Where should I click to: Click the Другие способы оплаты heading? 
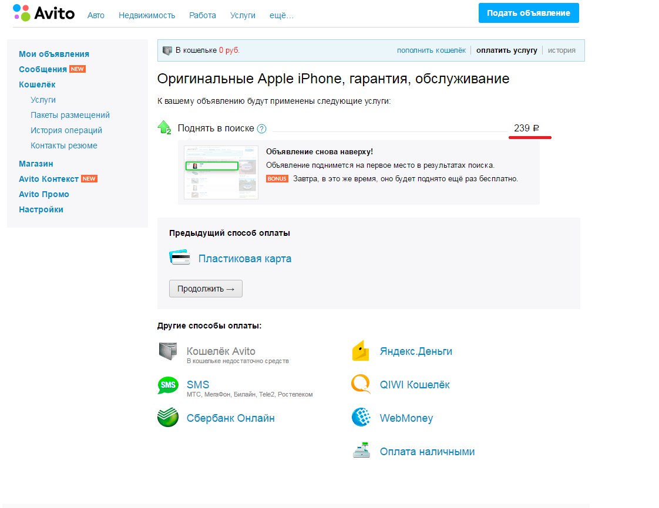coord(209,326)
